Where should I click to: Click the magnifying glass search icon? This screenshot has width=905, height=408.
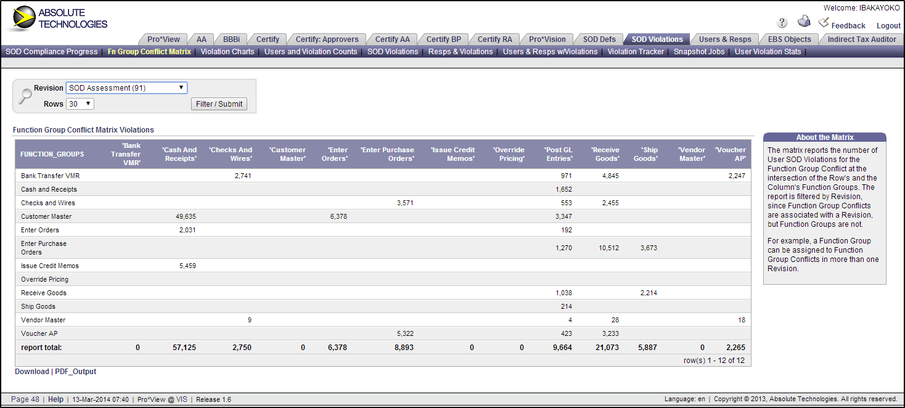coord(25,96)
